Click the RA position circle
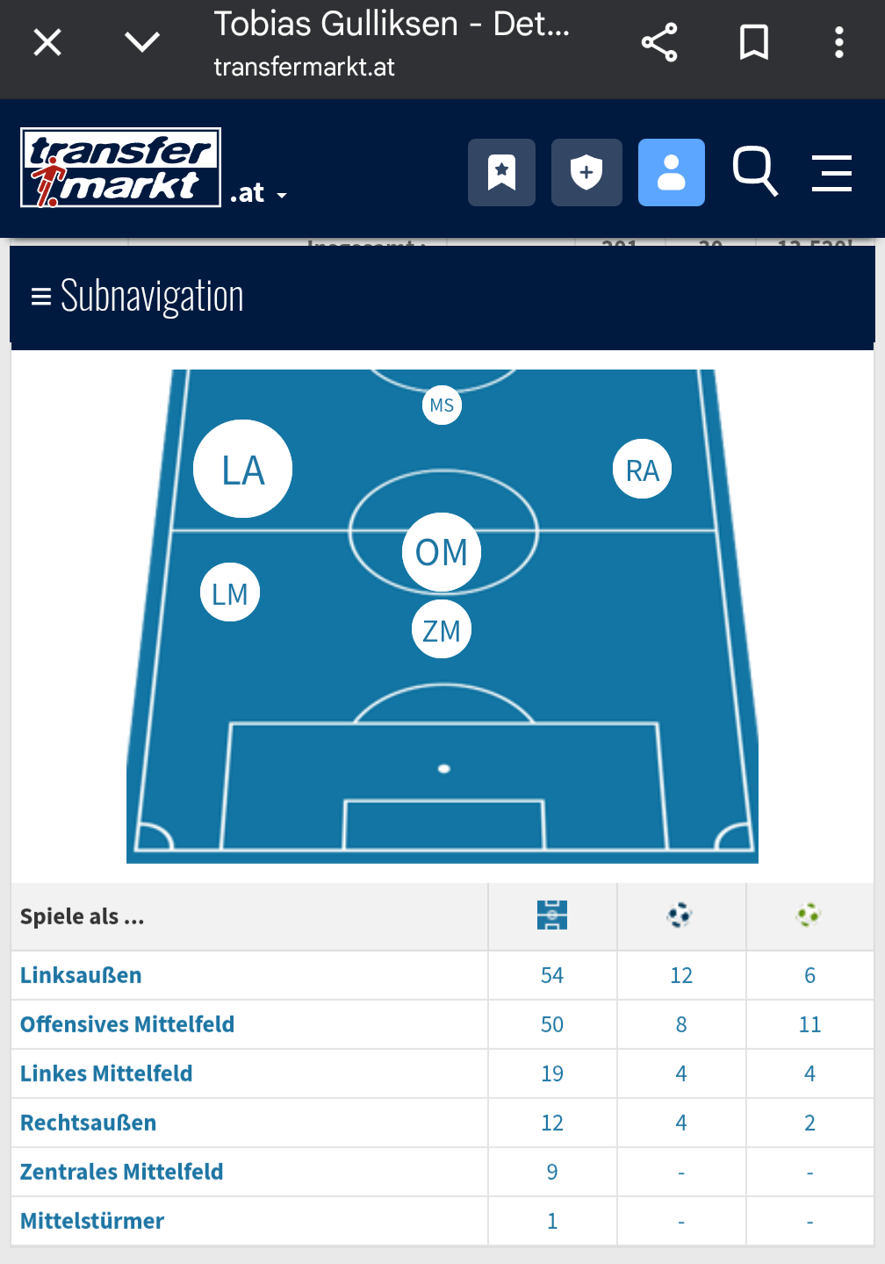This screenshot has height=1264, width=885. (x=643, y=470)
